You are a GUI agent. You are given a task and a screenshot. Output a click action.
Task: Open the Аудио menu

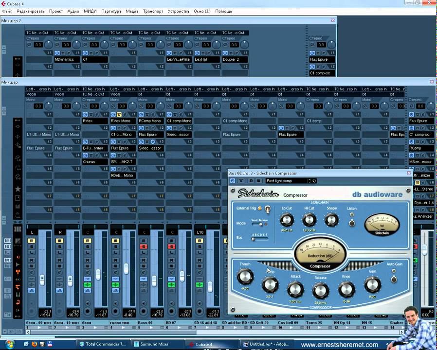click(x=73, y=11)
